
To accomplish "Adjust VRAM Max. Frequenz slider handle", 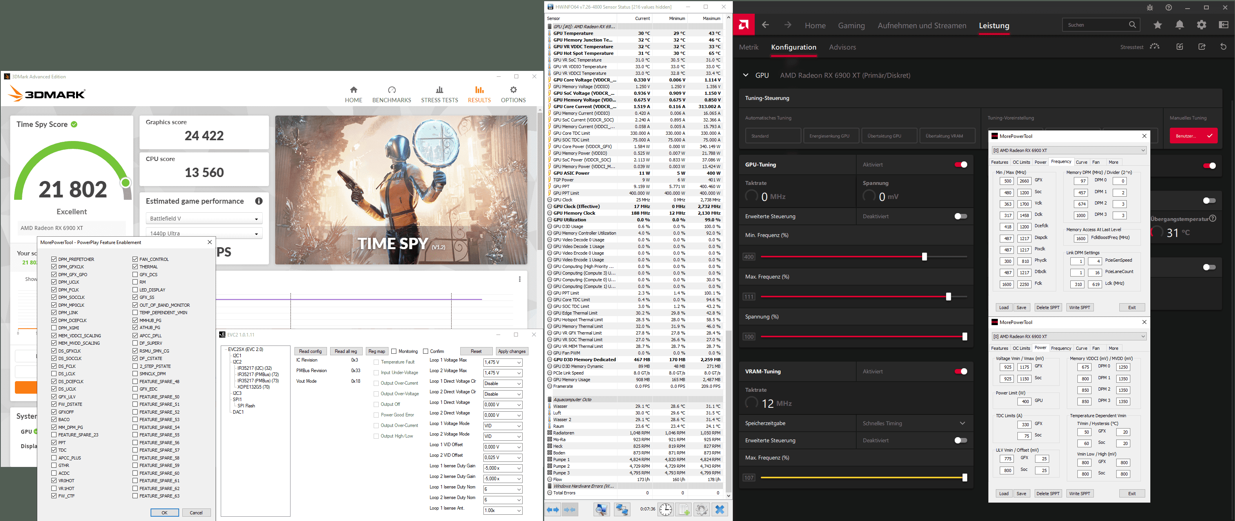I will (964, 478).
